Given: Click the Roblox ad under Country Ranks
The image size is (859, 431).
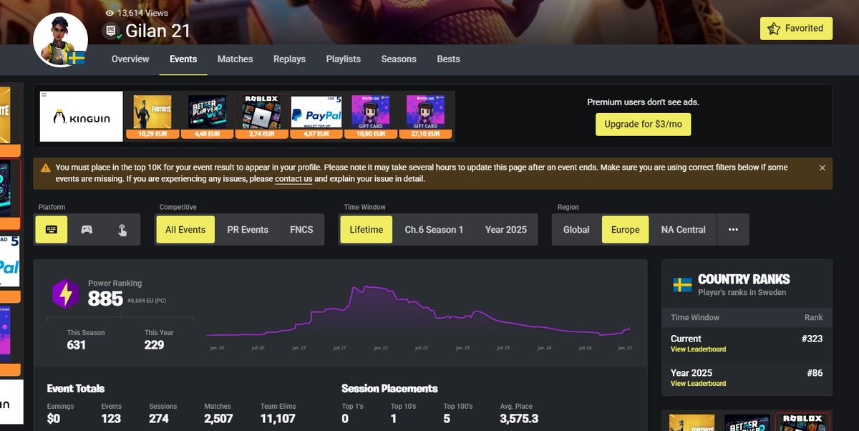Looking at the screenshot, I should pos(802,422).
